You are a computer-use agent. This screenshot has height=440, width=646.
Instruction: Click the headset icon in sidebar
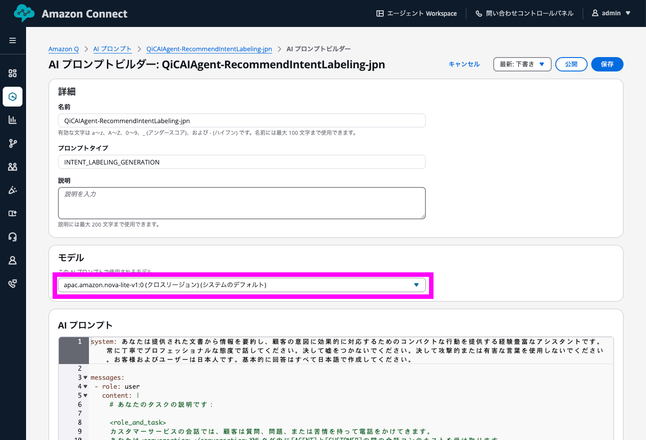pyautogui.click(x=13, y=237)
